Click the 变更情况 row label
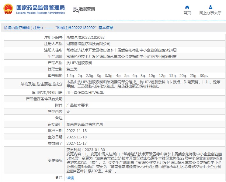Image resolution: width=226 pixels, height=182 pixels. (x=55, y=160)
